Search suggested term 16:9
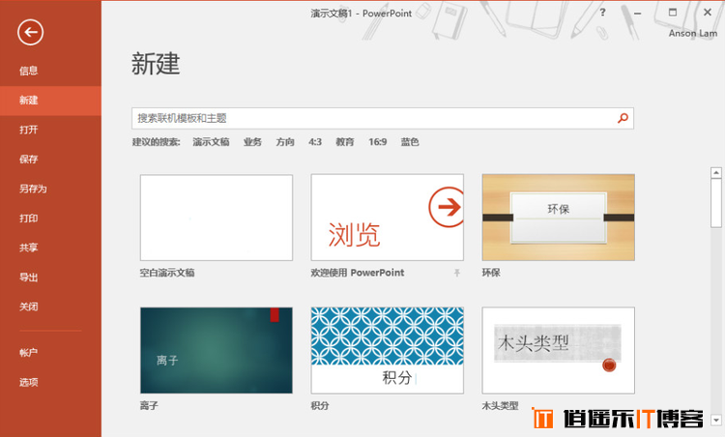 click(x=378, y=142)
